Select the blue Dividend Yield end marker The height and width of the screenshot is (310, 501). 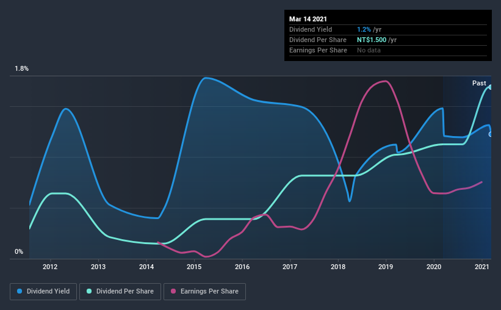point(490,134)
